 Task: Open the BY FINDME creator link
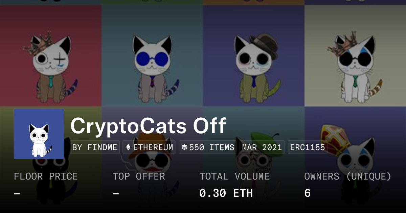click(x=95, y=147)
